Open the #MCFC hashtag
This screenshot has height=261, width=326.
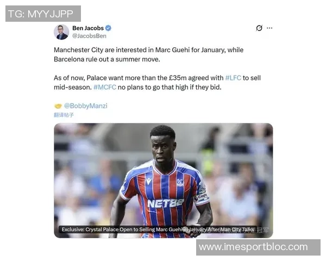click(105, 87)
